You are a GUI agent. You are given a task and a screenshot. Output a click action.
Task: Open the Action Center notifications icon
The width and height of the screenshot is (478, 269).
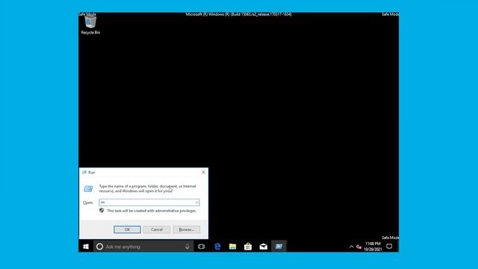coord(389,247)
